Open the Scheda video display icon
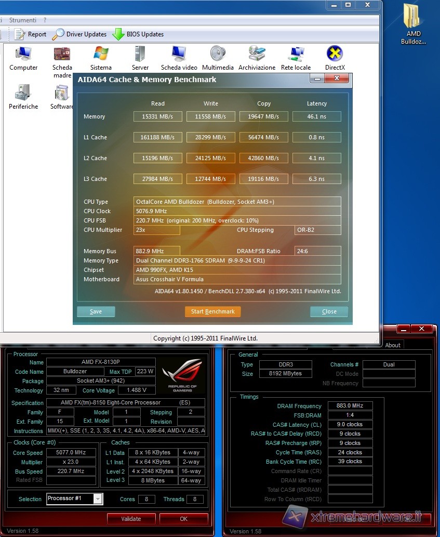This screenshot has width=440, height=537. (179, 54)
